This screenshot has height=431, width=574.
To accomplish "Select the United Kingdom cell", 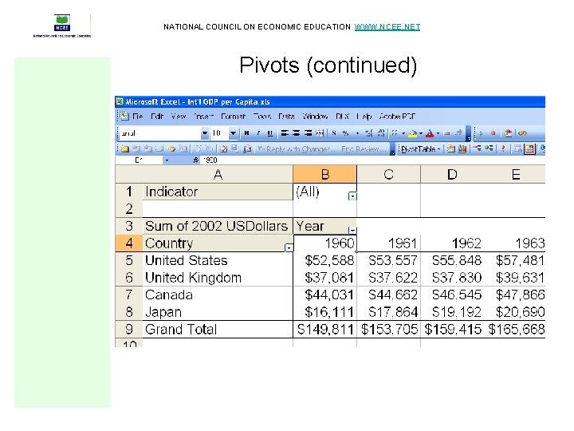I will tap(218, 278).
